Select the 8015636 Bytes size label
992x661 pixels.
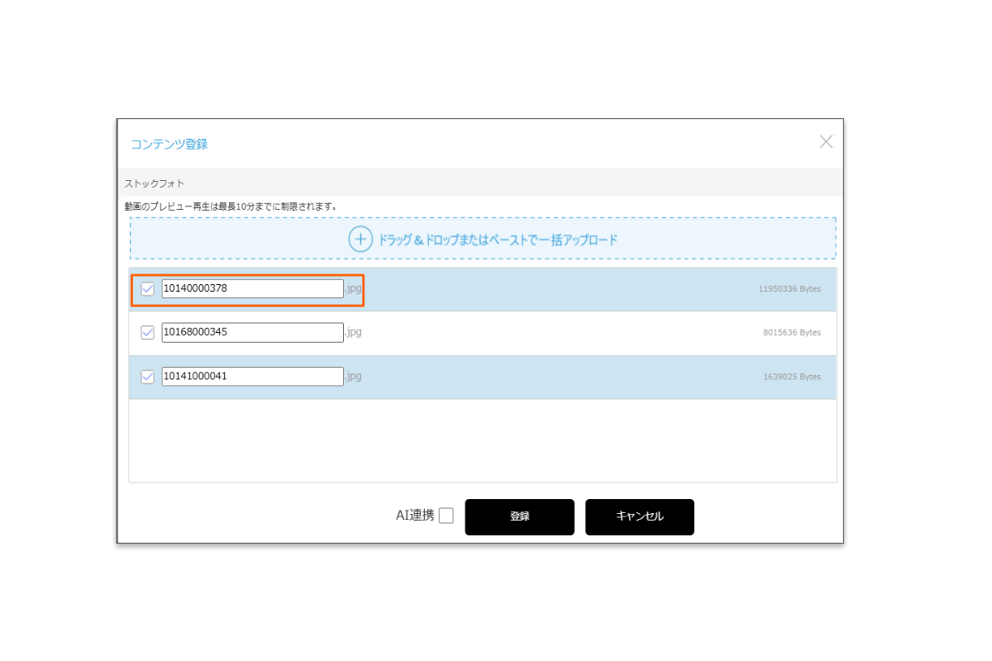[x=791, y=333]
